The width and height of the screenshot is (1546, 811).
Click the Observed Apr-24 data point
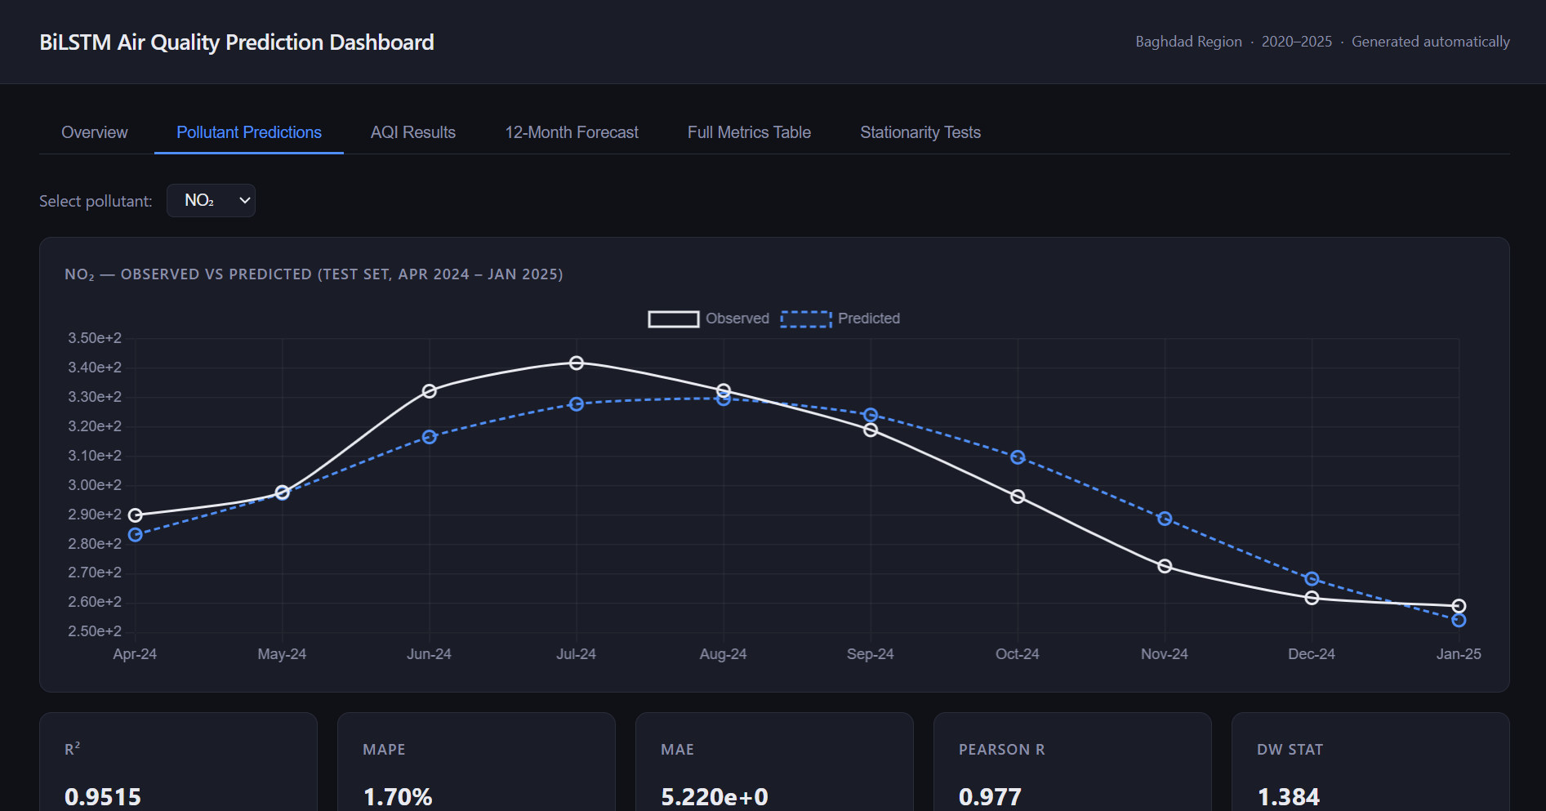(x=136, y=515)
